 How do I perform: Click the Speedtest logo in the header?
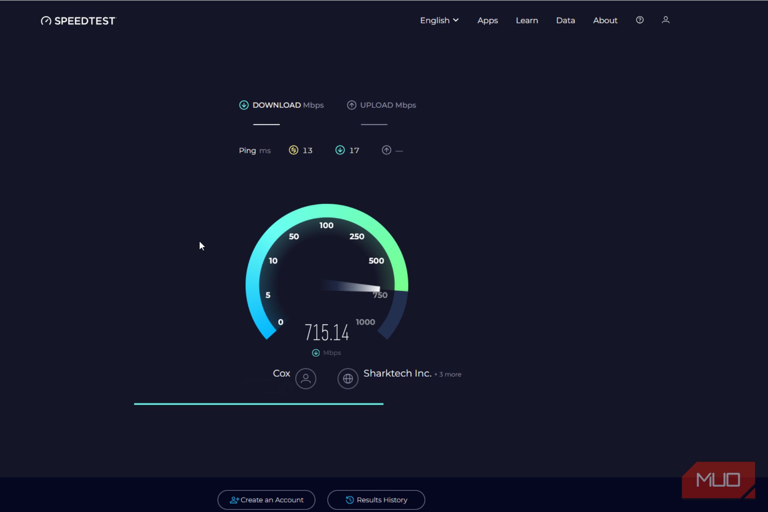coord(78,21)
